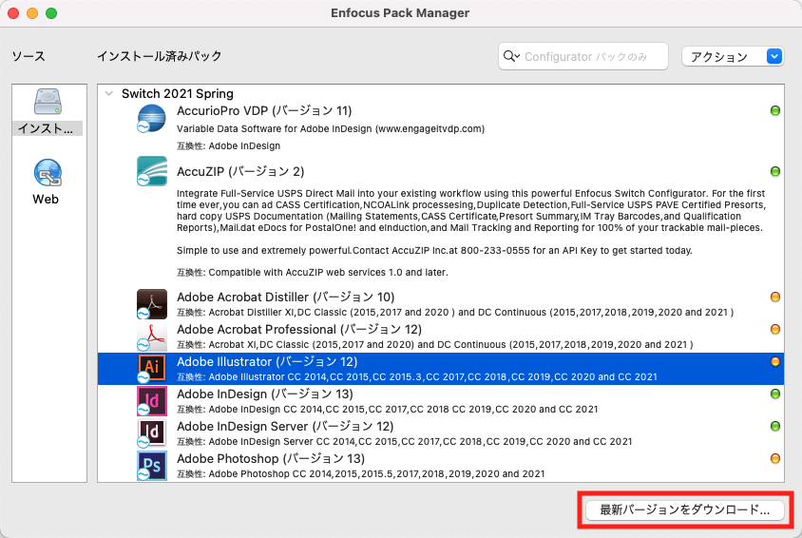Click the インストール済みパック heading
This screenshot has height=538, width=802.
(160, 56)
